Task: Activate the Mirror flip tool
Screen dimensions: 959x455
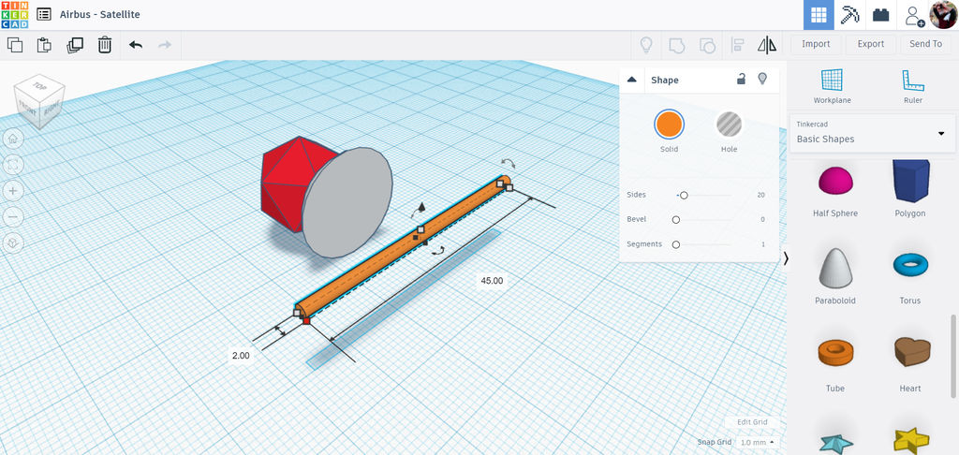Action: click(767, 45)
